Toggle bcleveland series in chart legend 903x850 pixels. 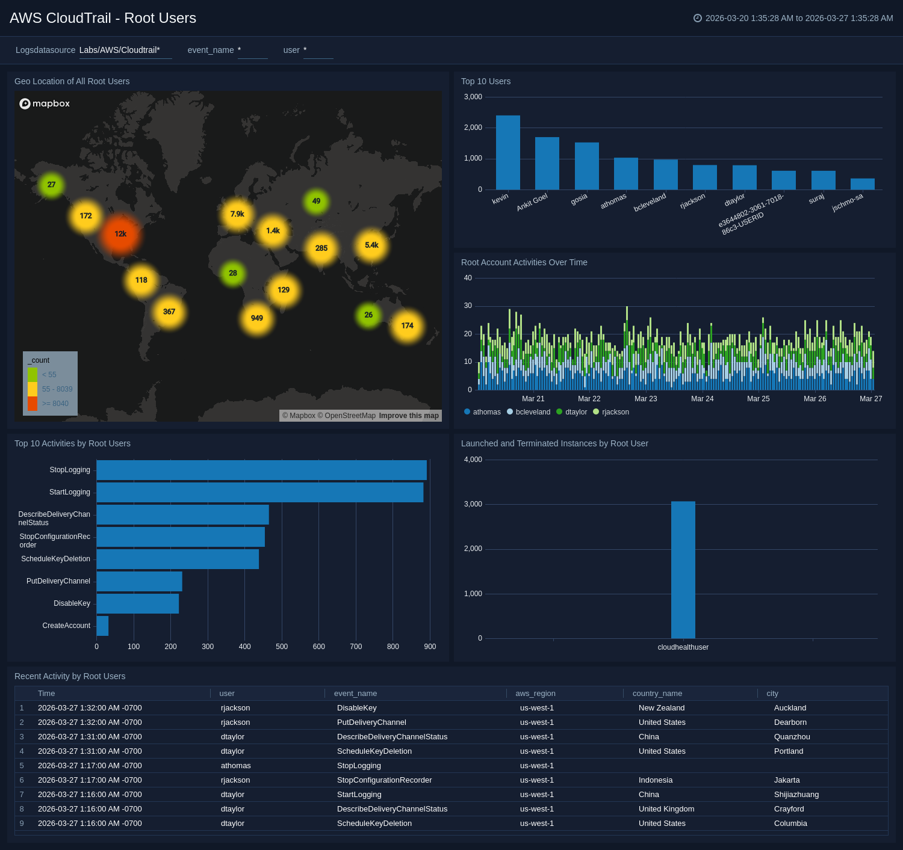[528, 412]
